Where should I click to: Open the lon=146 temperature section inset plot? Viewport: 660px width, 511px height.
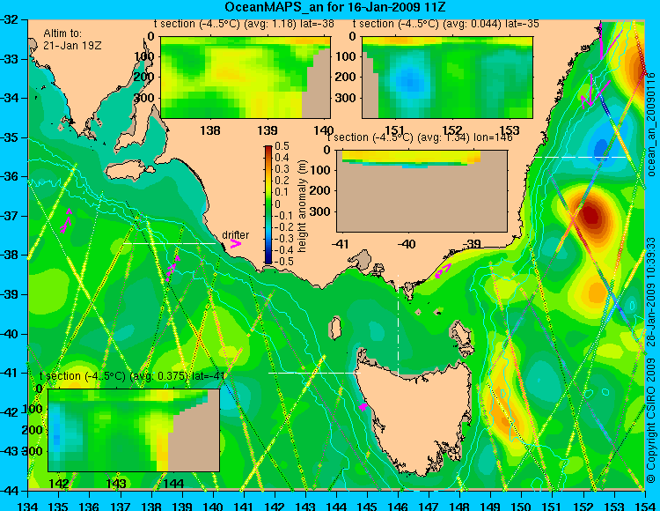(x=422, y=191)
